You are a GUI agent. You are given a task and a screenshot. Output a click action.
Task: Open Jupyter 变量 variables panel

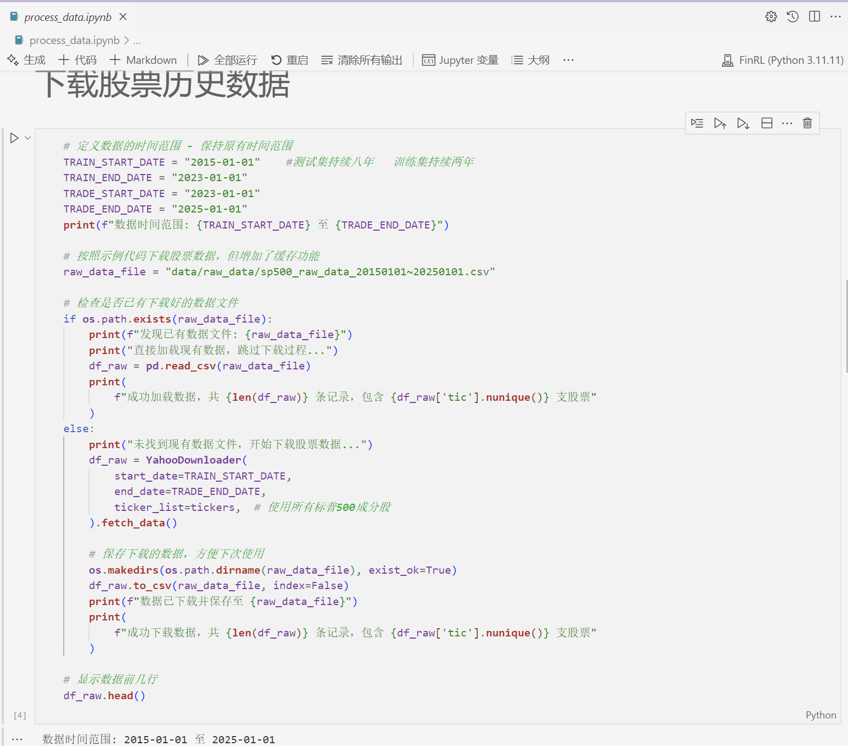point(460,60)
